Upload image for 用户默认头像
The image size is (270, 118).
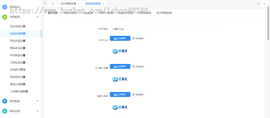(x=120, y=66)
